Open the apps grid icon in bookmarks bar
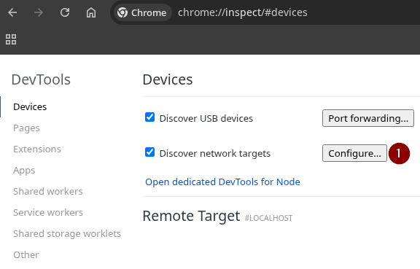The image size is (420, 269). [x=11, y=39]
